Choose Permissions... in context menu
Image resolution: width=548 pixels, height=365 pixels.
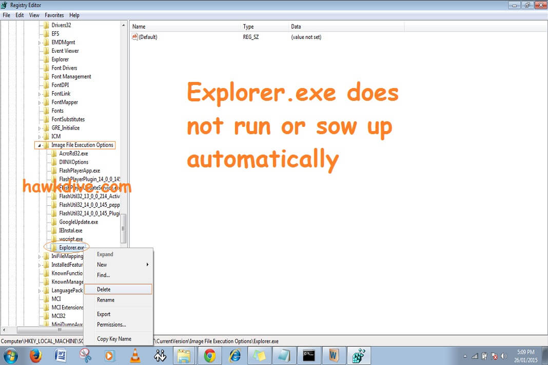pyautogui.click(x=118, y=325)
